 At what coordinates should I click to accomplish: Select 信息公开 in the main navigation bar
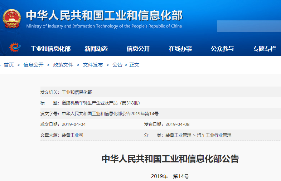tap(138, 49)
